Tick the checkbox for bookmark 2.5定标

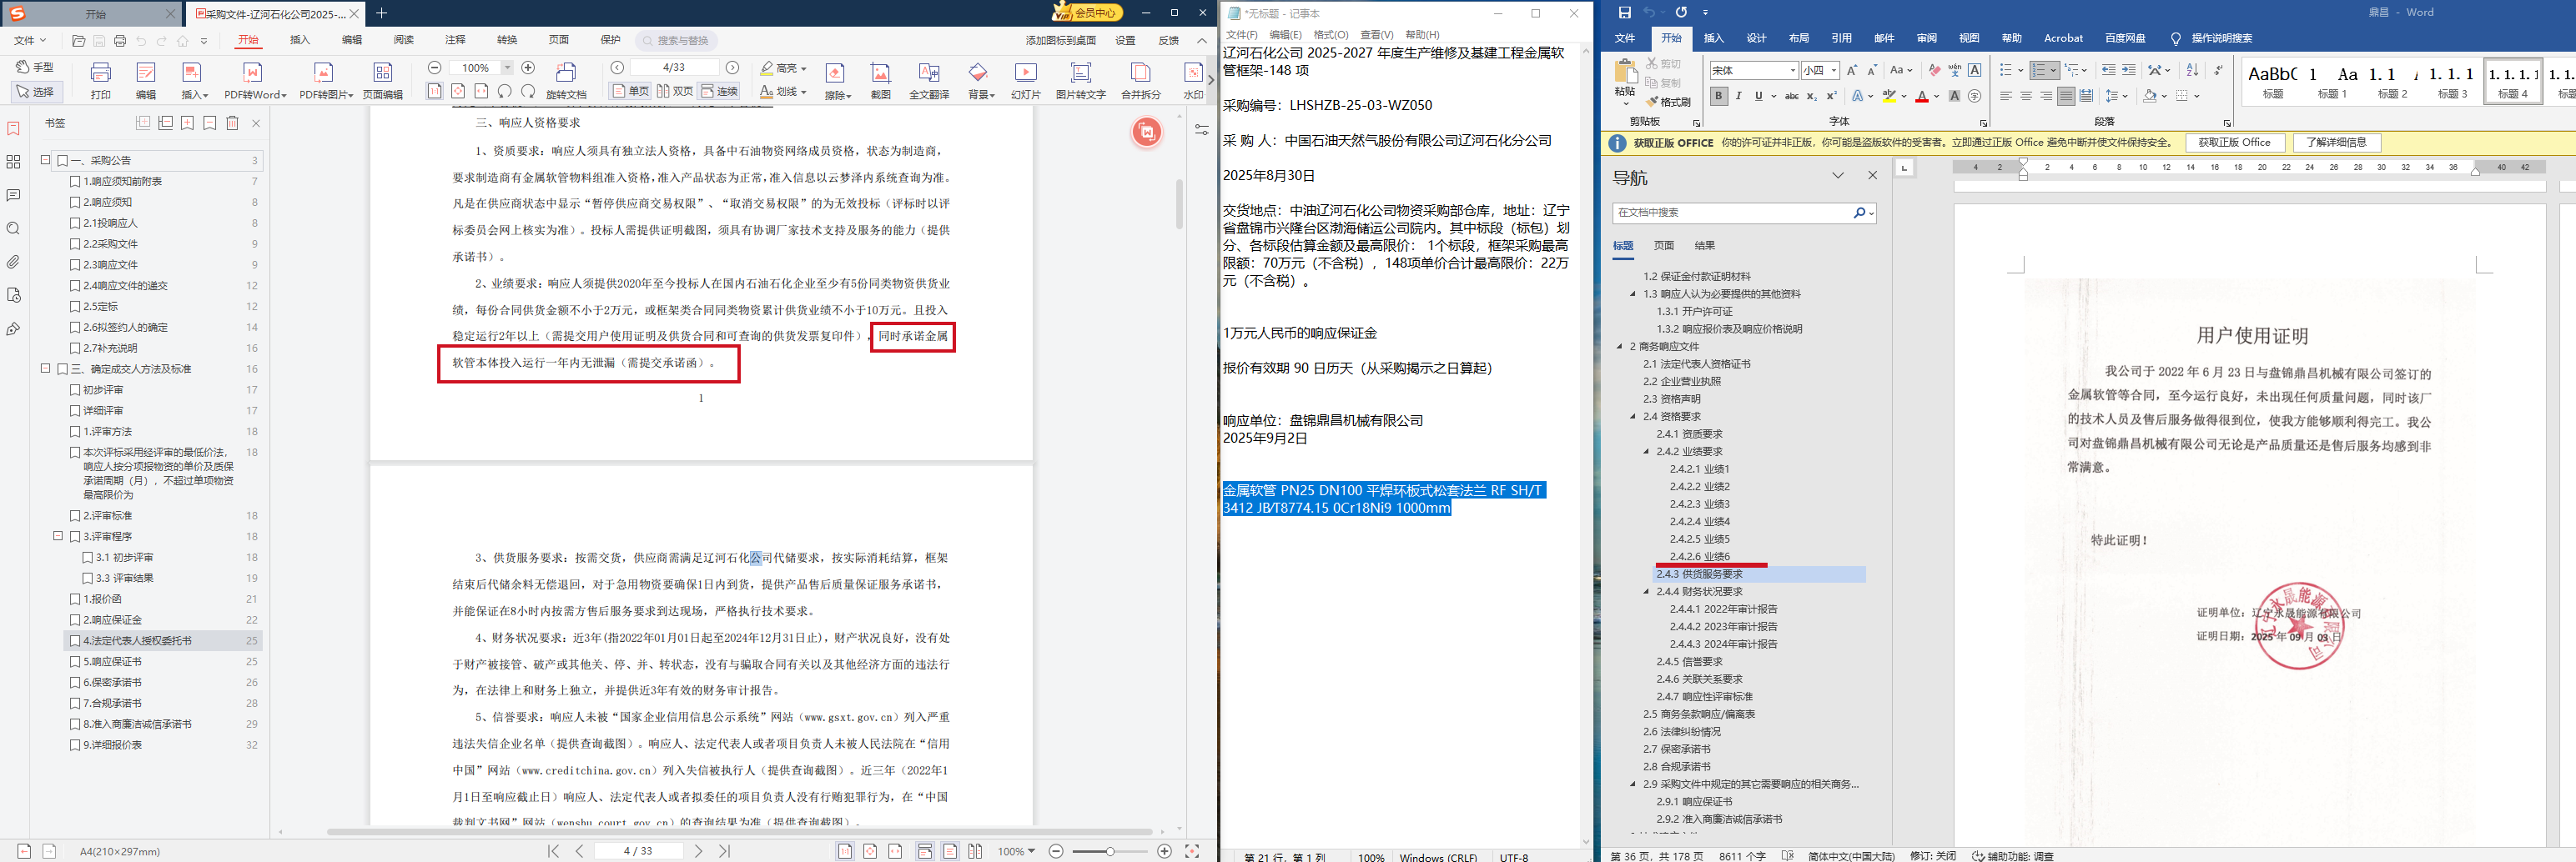[75, 307]
